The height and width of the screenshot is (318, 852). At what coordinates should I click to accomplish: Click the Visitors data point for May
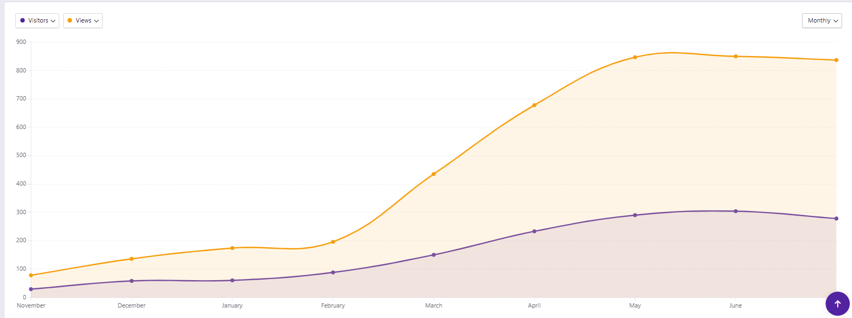click(x=635, y=215)
